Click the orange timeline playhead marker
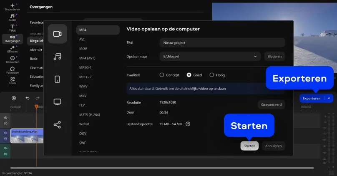337x176 pixels. pyautogui.click(x=36, y=107)
